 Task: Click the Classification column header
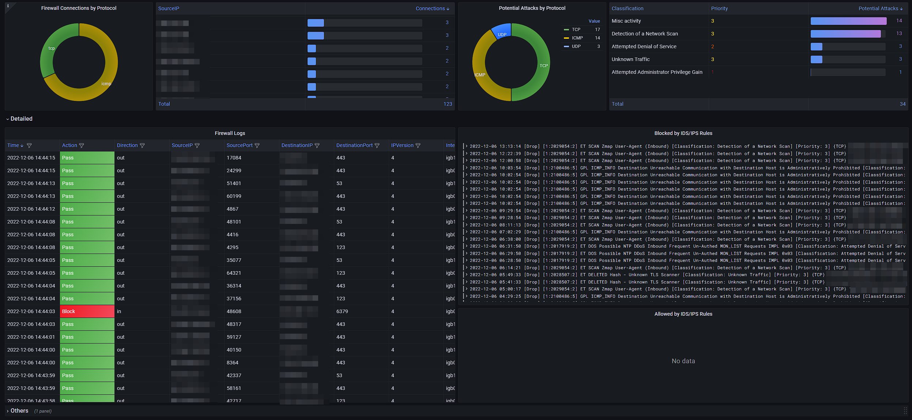627,8
